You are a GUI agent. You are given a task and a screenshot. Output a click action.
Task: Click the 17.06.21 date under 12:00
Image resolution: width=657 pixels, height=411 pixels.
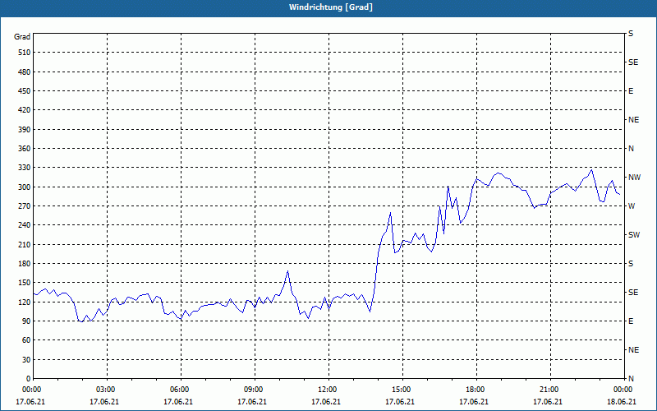[325, 402]
